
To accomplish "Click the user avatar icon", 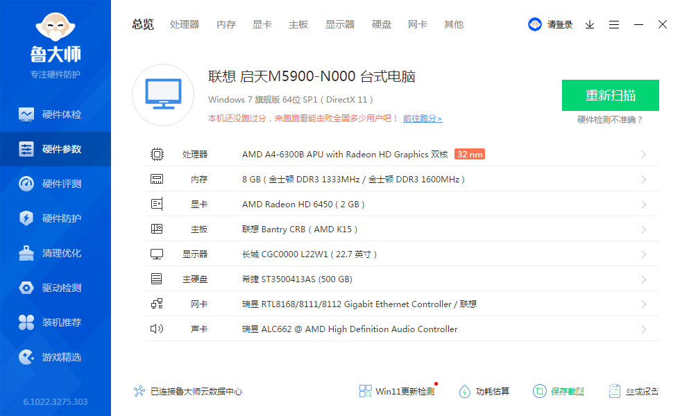I will coord(535,24).
